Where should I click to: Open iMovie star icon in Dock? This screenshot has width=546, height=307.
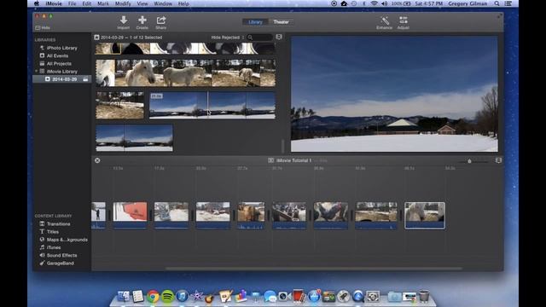click(197, 296)
